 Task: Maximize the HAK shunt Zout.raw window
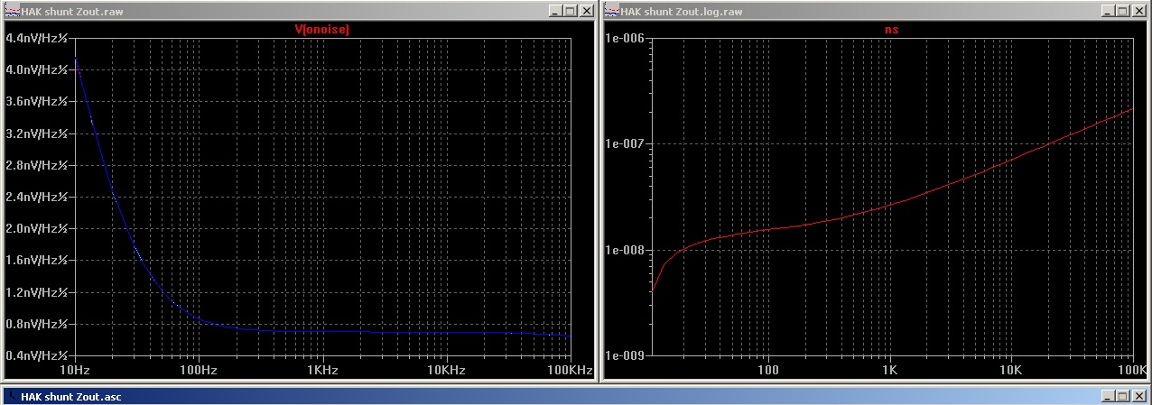point(569,11)
